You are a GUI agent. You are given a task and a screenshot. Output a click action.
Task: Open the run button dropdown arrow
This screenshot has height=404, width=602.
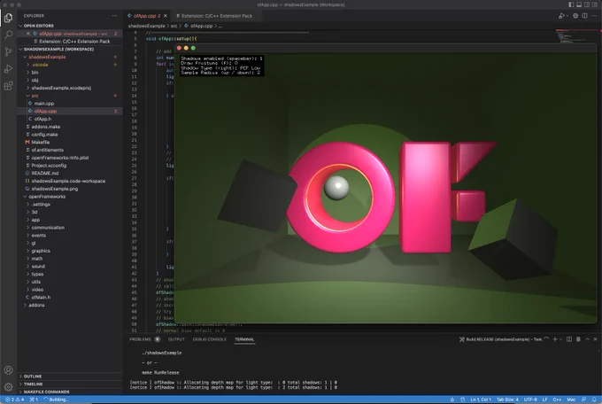pos(567,16)
